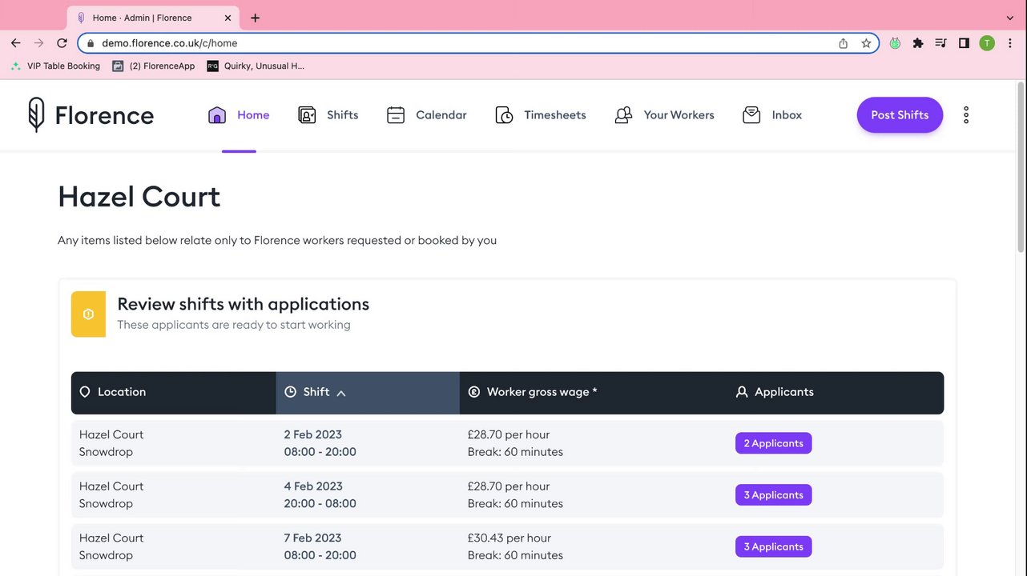Open Chrome extensions puzzle icon
The width and height of the screenshot is (1027, 576).
click(x=918, y=43)
